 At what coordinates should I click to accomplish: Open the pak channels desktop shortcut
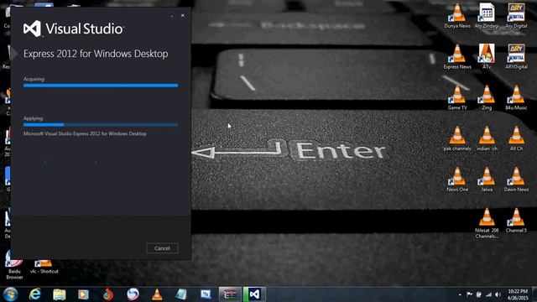tap(457, 138)
